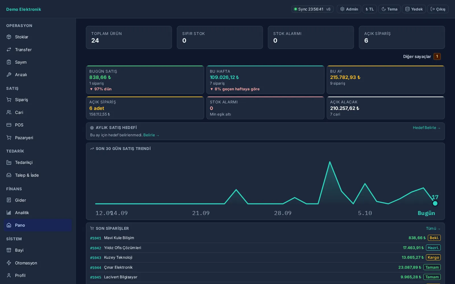Screen dimensions: 455x284
Task: Click Hedef Belirle link
Action: coord(427,128)
